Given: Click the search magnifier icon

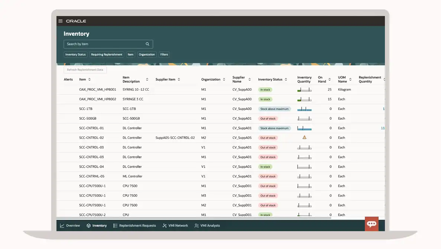Looking at the screenshot, I should point(147,44).
